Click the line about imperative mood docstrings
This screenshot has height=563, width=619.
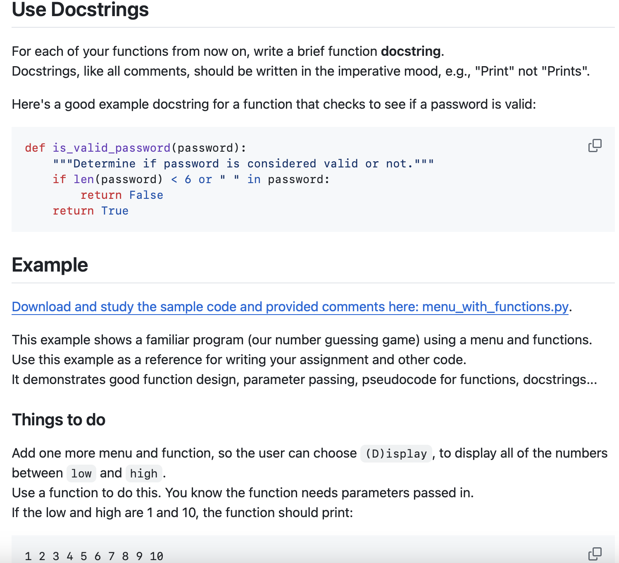tap(301, 71)
